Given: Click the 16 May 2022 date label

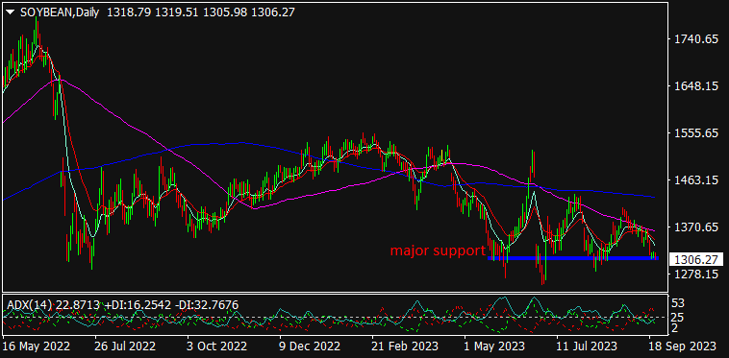Looking at the screenshot, I should (37, 346).
